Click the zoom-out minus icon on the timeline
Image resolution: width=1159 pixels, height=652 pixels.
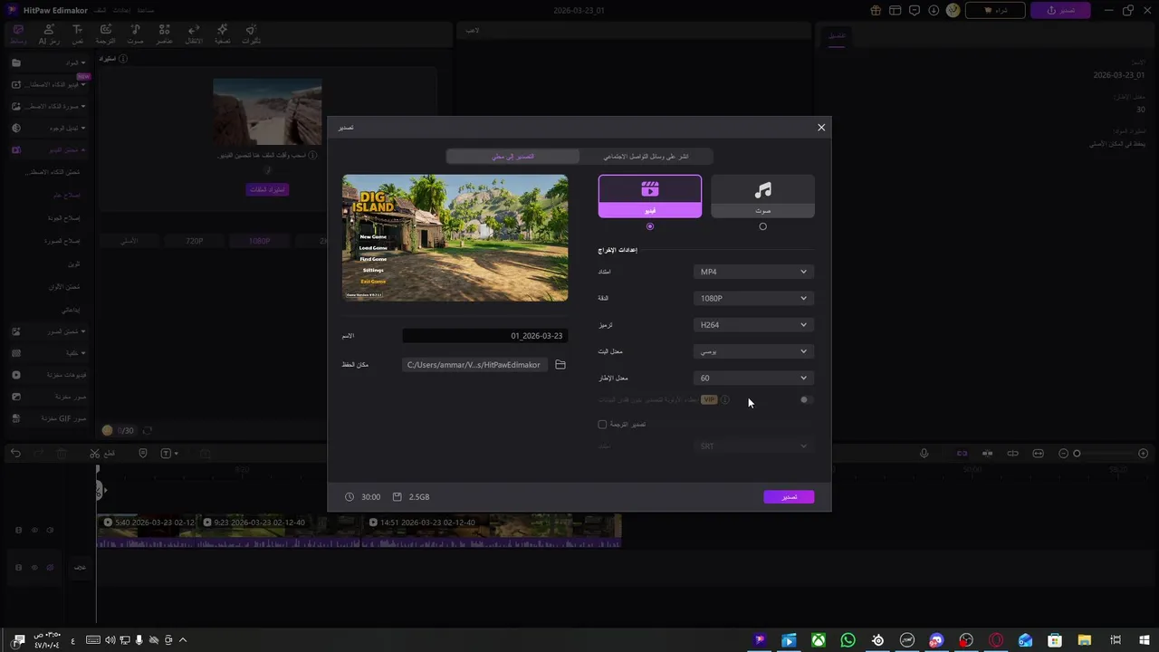tap(1063, 453)
